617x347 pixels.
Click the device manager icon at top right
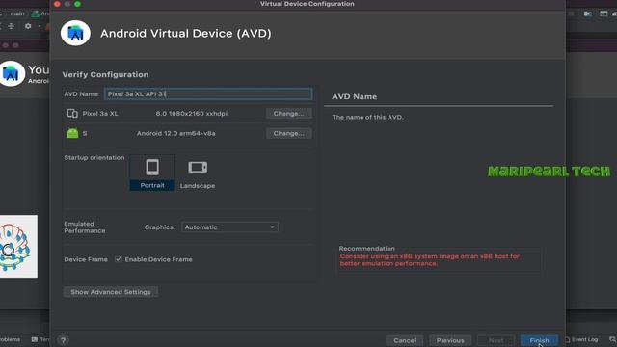[x=587, y=13]
